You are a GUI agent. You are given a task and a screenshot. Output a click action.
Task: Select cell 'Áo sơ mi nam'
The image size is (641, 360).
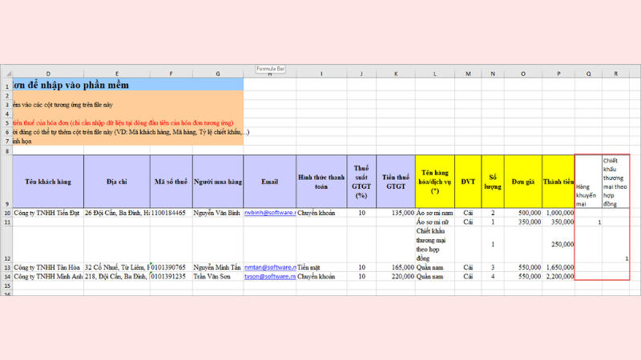(435, 213)
